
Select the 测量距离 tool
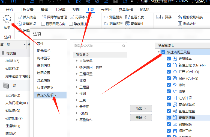click(113, 17)
